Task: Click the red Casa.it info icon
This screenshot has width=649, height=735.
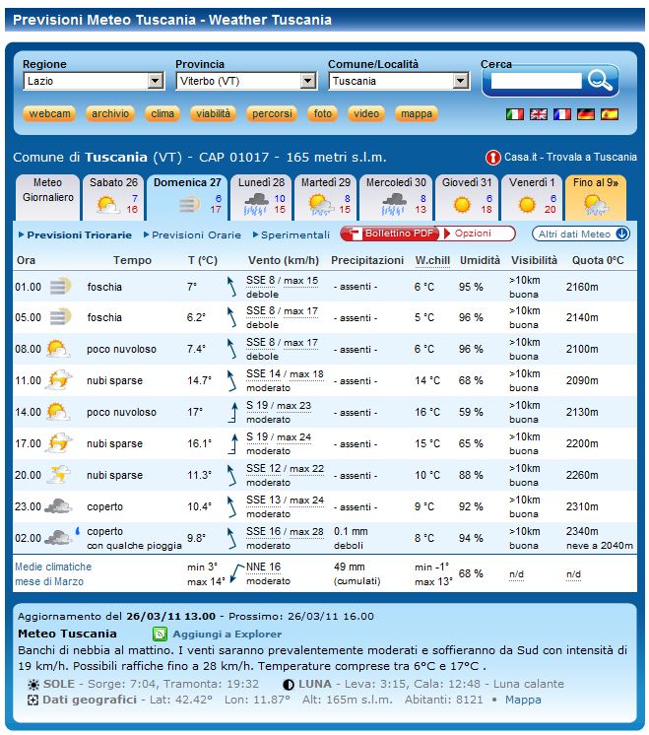Action: pos(493,158)
